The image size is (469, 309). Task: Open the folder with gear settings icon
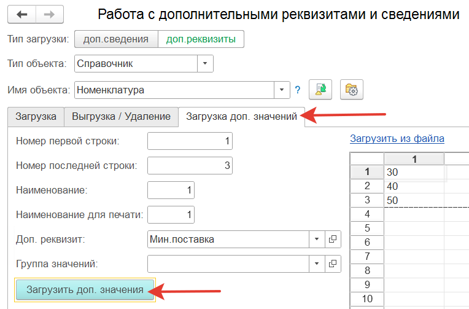pos(352,89)
